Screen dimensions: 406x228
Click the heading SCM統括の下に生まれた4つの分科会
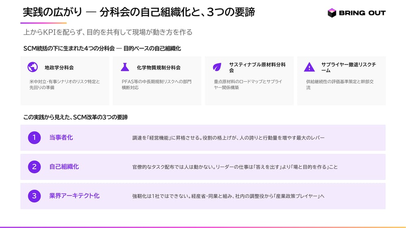(x=69, y=48)
